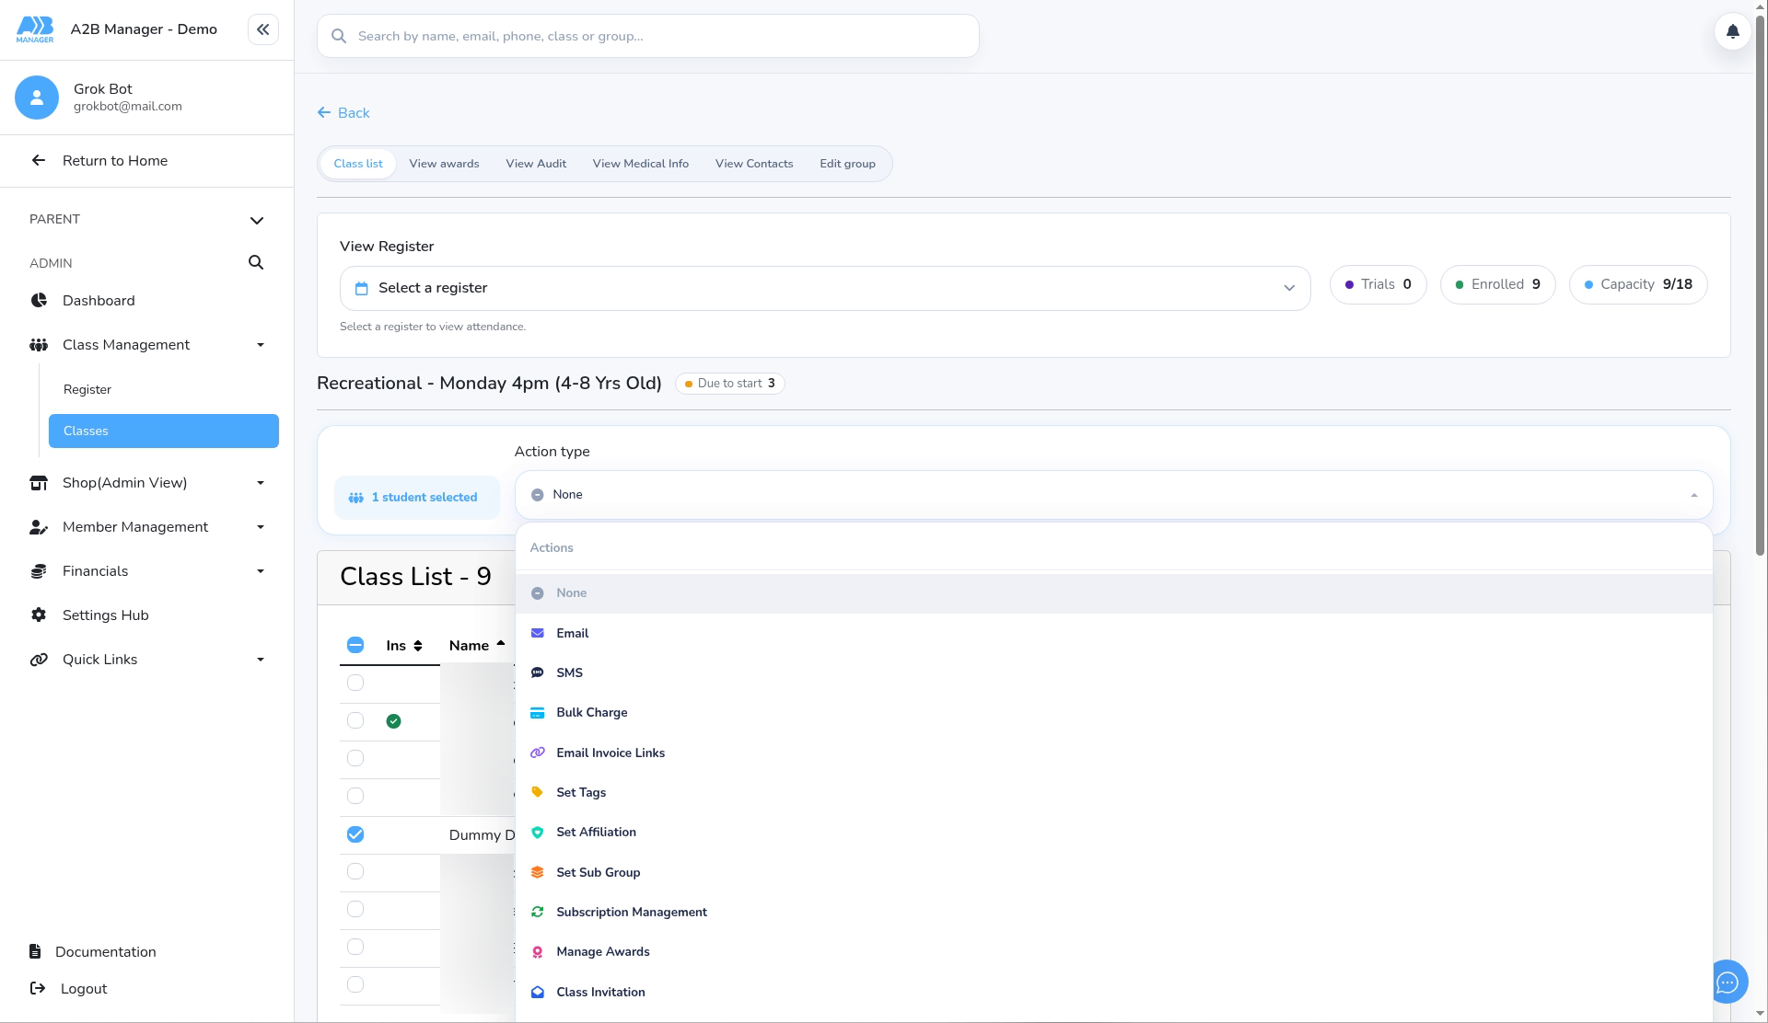Click the admin search magnifier icon
The width and height of the screenshot is (1768, 1023).
[256, 263]
